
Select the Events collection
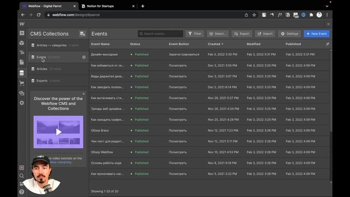59,57
